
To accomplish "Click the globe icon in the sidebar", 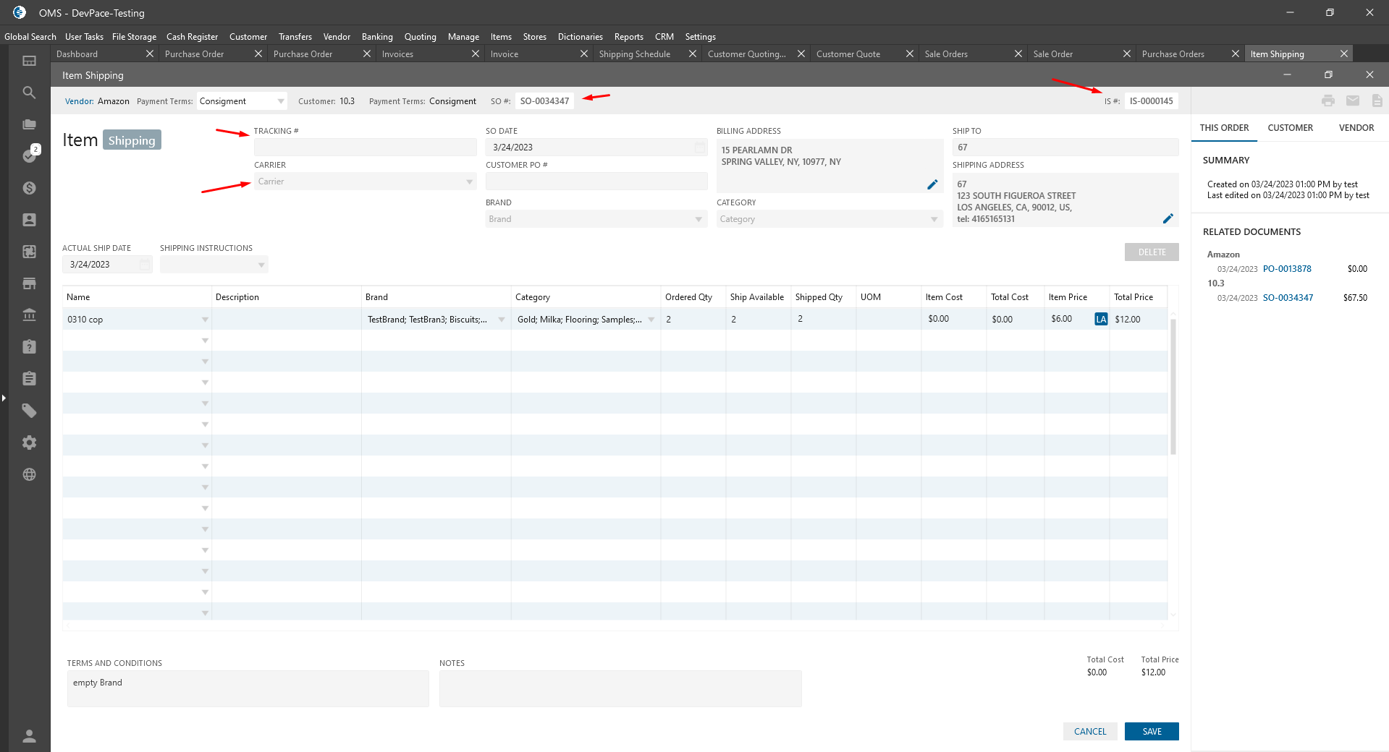I will click(x=29, y=474).
